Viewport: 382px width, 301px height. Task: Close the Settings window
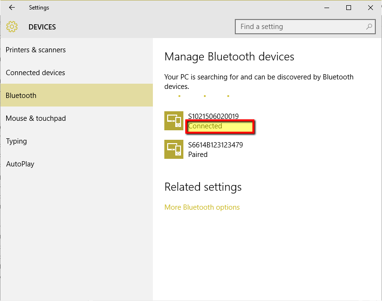(371, 8)
